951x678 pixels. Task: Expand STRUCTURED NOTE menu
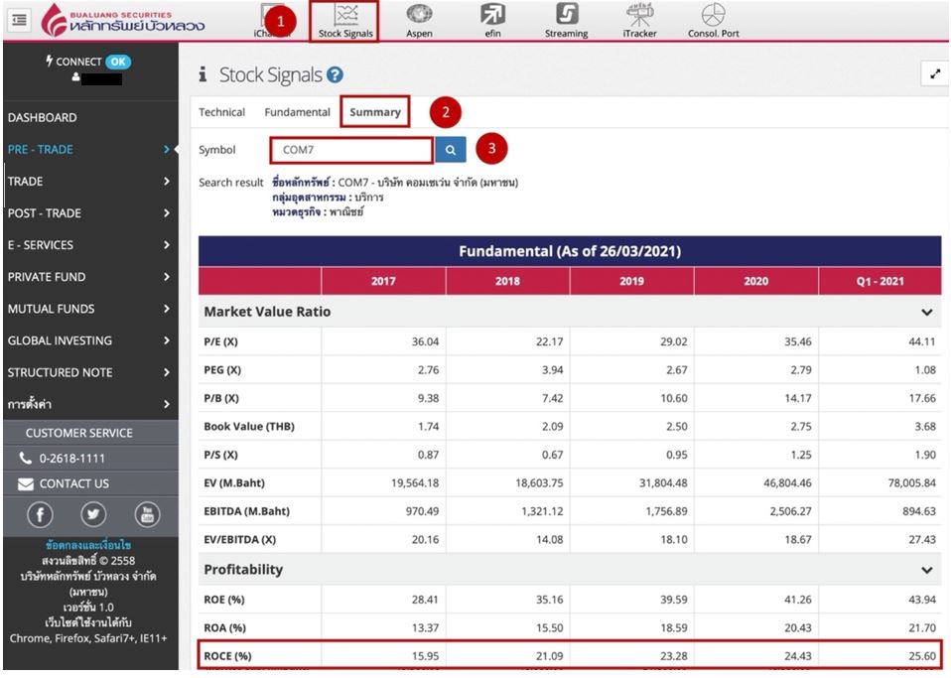tap(91, 372)
